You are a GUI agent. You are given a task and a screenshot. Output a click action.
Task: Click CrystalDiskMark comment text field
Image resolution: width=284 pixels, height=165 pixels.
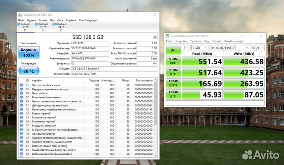click(x=215, y=103)
